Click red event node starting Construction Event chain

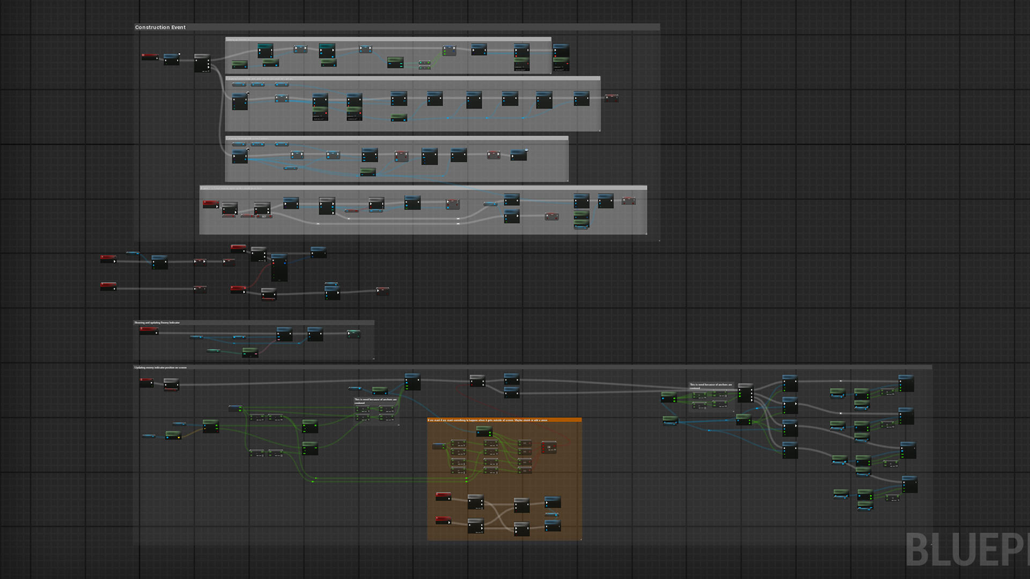(x=150, y=57)
